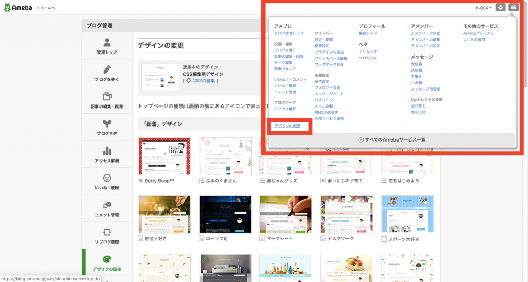The image size is (528, 282).
Task: Open アクセス解析 bar chart icon
Action: 107,151
